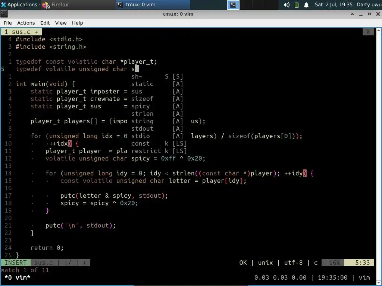Viewport: 382px width, 286px height.
Task: Click 'spicy = spicy ^ 0x20;' line
Action: tap(99, 203)
